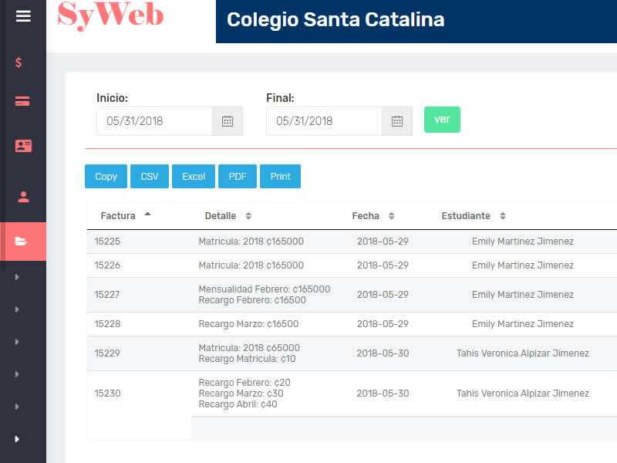The width and height of the screenshot is (617, 463).
Task: Open the credit card sidebar icon
Action: click(22, 101)
